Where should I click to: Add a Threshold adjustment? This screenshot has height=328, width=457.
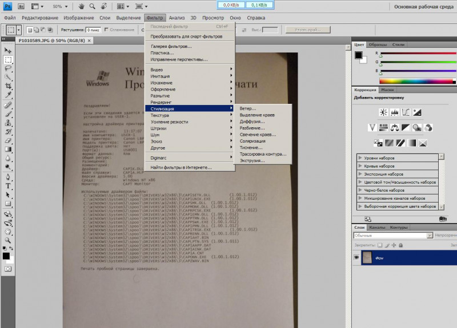pyautogui.click(x=400, y=143)
